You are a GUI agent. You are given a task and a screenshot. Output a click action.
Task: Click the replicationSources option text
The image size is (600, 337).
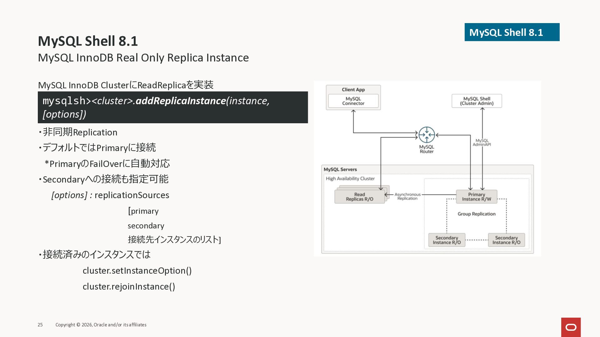tap(132, 195)
